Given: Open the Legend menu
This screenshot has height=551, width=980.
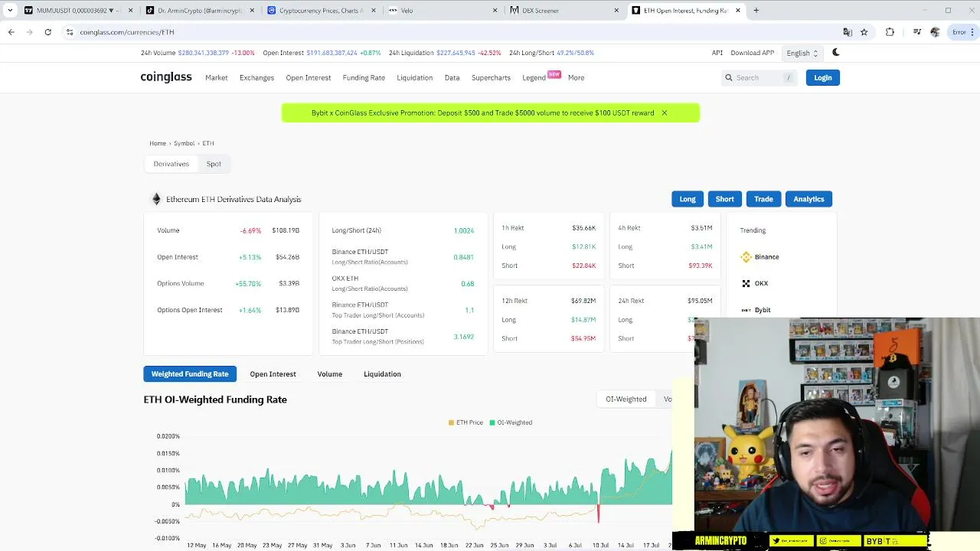Looking at the screenshot, I should point(534,77).
